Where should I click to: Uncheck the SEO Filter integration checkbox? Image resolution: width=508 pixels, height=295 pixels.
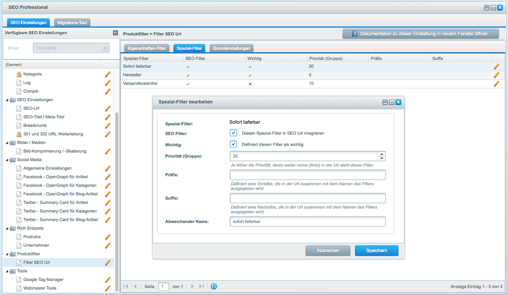(x=233, y=133)
